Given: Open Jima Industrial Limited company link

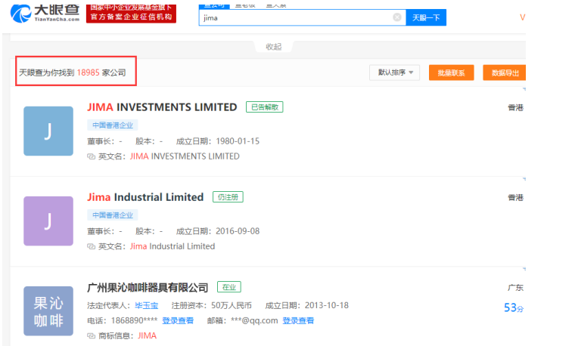Looking at the screenshot, I should coord(145,197).
